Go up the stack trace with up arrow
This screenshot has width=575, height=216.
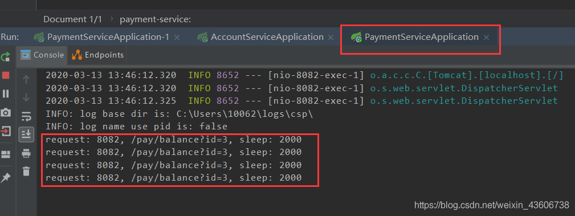click(26, 79)
